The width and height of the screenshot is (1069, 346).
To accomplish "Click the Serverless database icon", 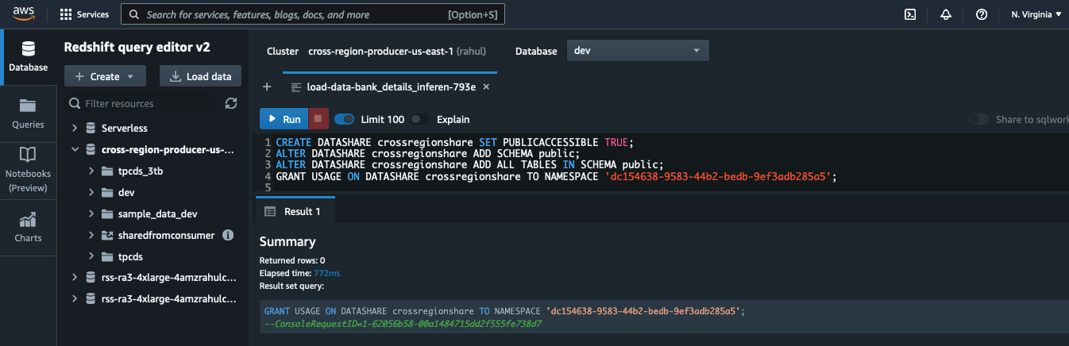I will (91, 128).
